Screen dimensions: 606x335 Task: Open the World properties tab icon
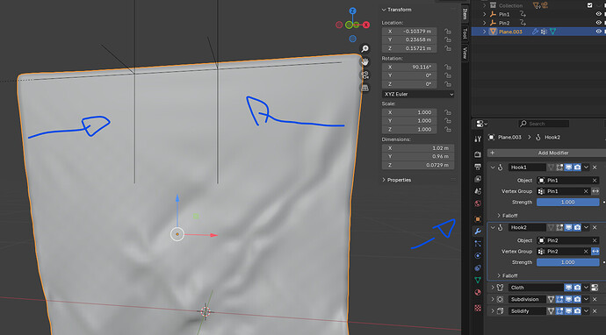tap(478, 203)
